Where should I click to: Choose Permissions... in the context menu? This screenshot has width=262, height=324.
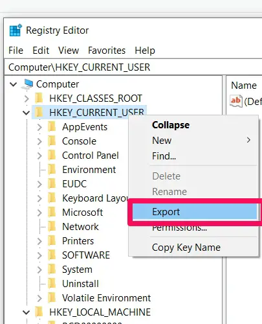coord(193,227)
